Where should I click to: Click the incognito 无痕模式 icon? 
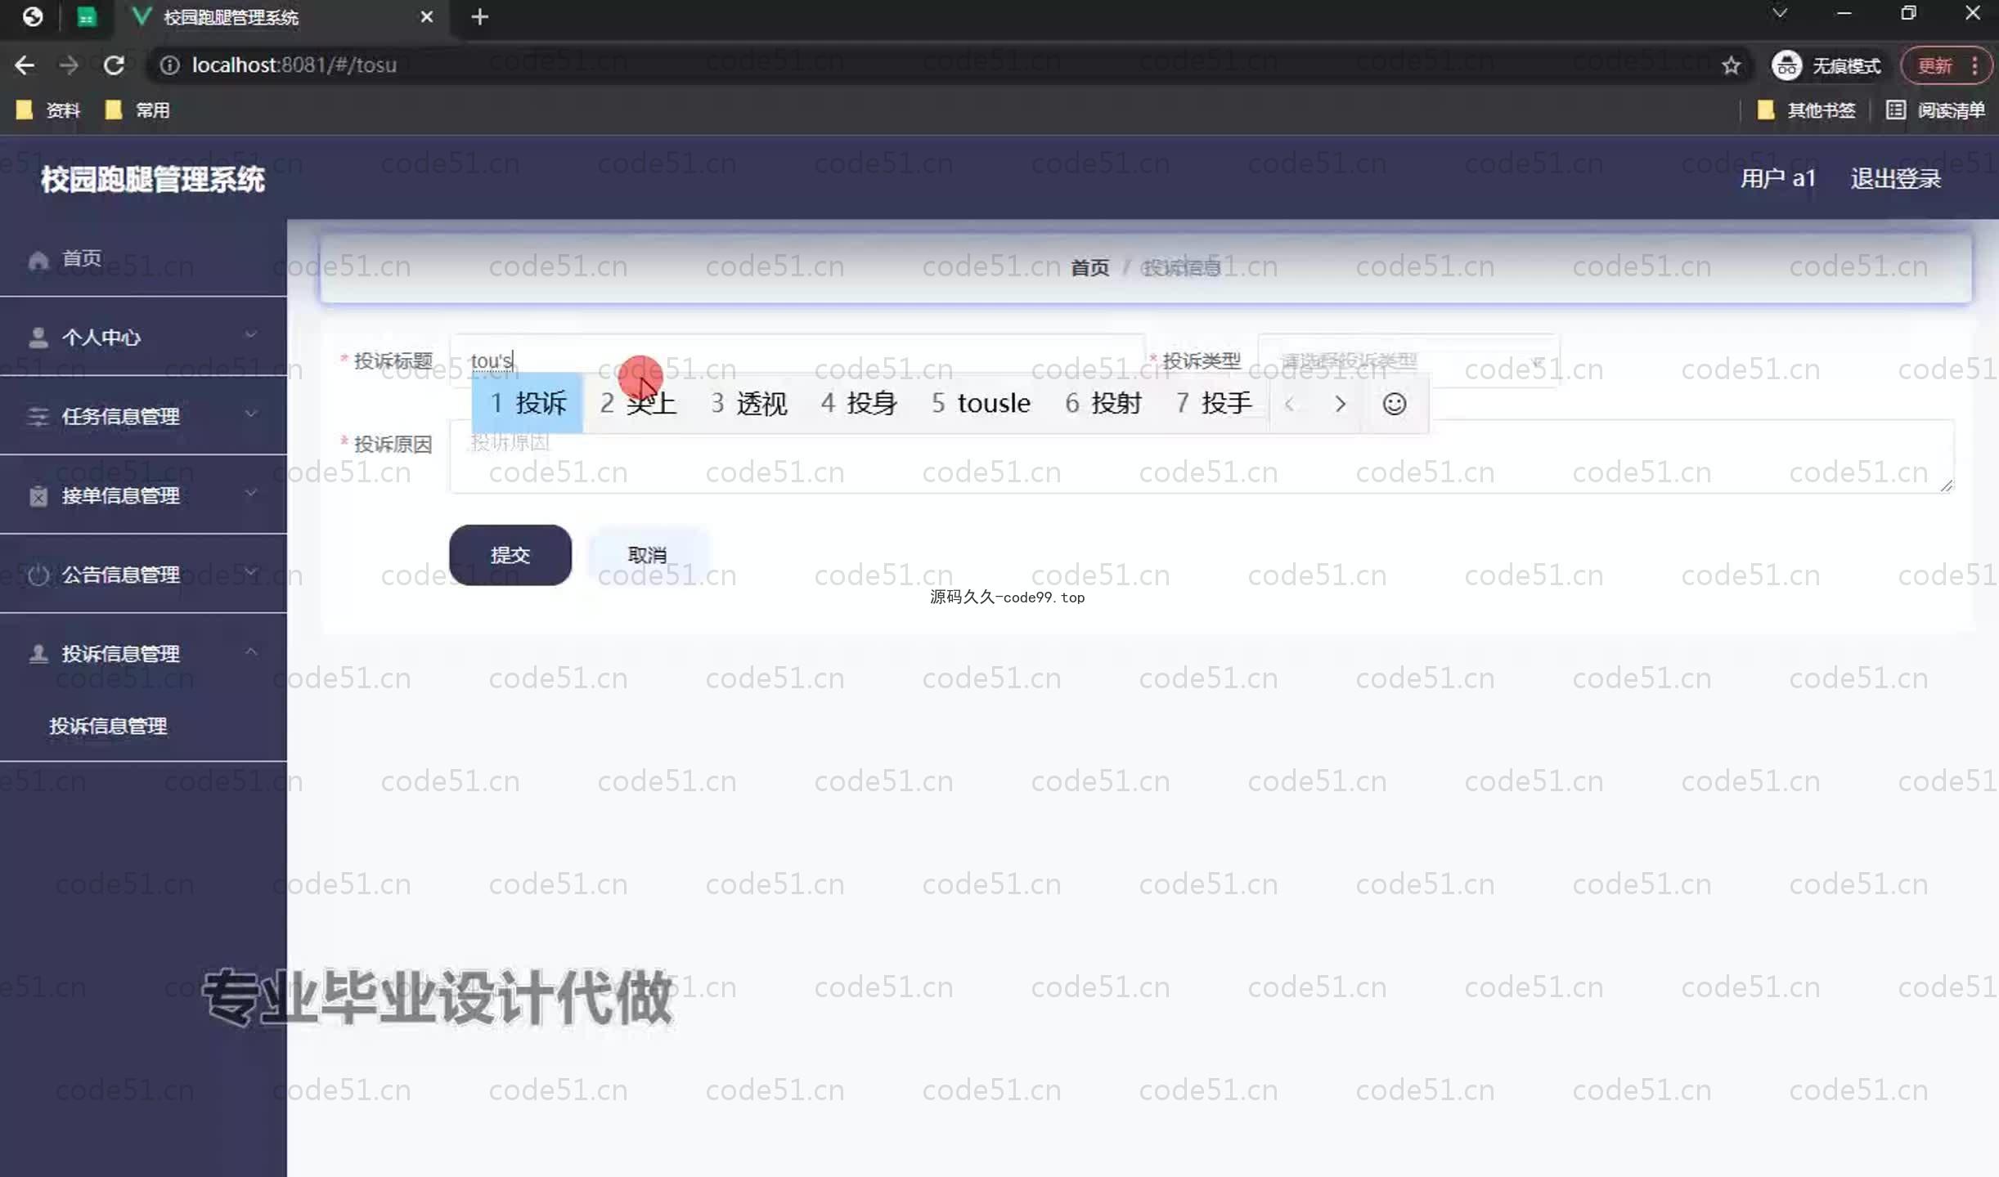click(1786, 65)
